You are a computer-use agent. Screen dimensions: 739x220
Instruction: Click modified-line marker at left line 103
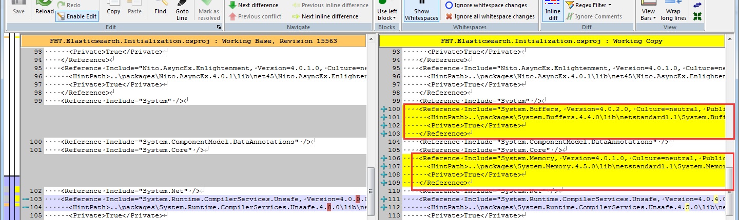[25, 199]
